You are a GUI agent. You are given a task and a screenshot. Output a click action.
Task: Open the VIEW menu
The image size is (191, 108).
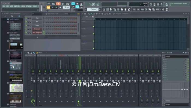point(23,6)
